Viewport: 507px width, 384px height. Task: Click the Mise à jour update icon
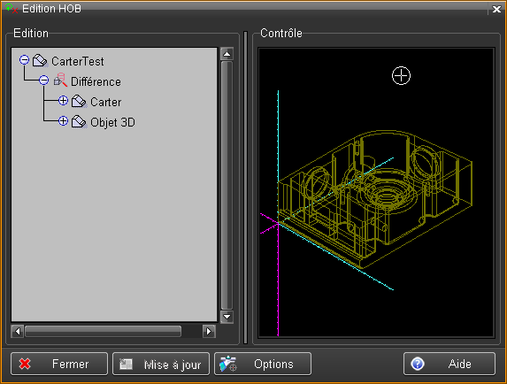[126, 365]
